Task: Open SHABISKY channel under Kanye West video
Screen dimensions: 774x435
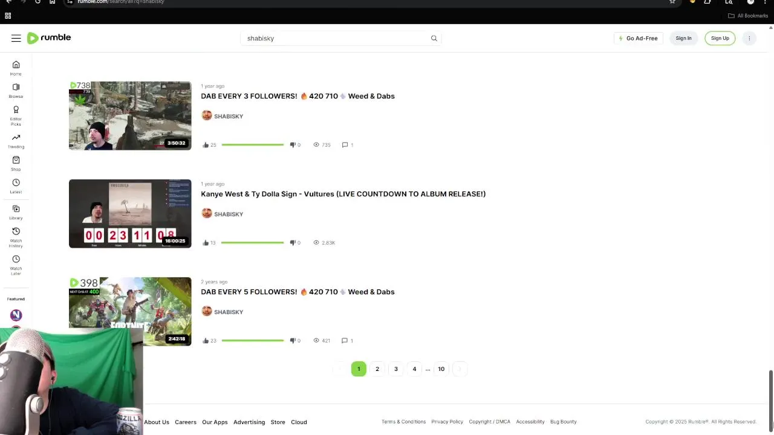Action: click(222, 214)
